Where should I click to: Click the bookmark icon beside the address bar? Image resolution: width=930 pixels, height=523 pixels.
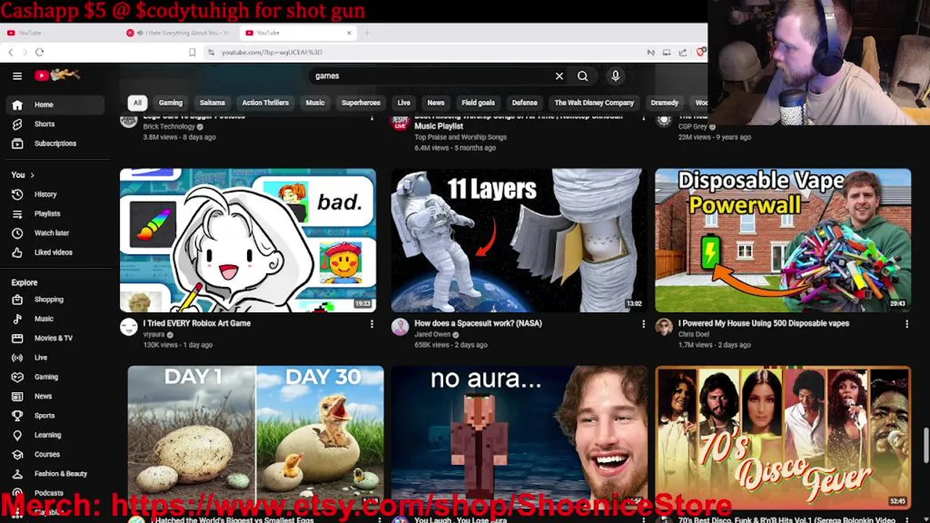coord(192,52)
